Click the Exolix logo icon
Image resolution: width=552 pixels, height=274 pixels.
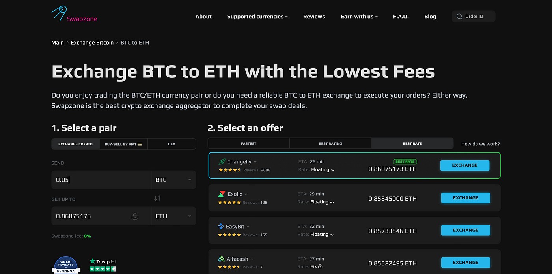(x=222, y=194)
